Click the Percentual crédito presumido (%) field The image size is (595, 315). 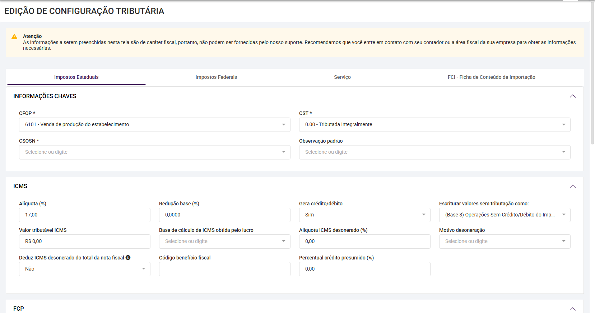pyautogui.click(x=365, y=269)
